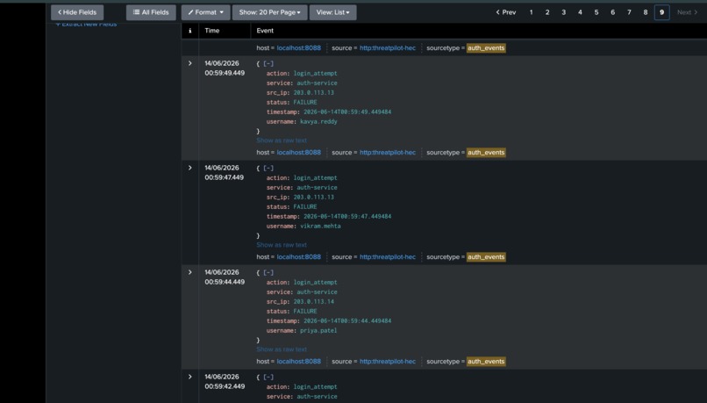Viewport: 707px width, 403px height.
Task: Click host localhost:8088 below kavya.reddy event
Action: (299, 153)
